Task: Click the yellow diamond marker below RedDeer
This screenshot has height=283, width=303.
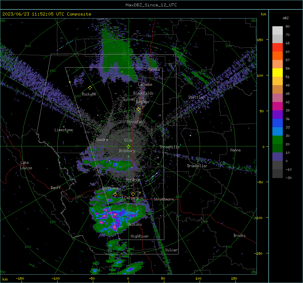Action: [x=139, y=109]
